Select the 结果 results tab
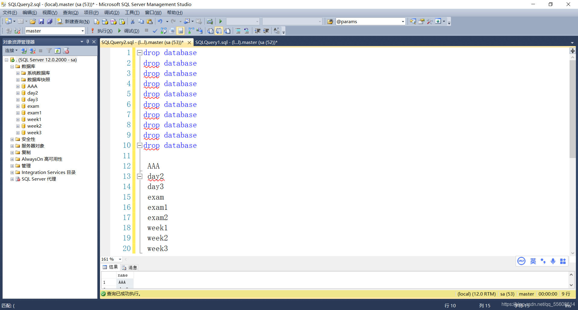This screenshot has width=578, height=310. point(110,267)
